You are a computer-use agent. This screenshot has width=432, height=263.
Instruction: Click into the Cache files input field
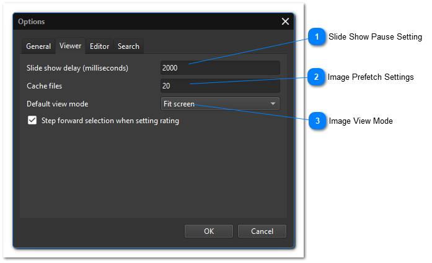coord(220,86)
